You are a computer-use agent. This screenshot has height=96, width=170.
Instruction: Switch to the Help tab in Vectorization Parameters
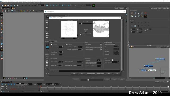pyautogui.click(x=56, y=41)
